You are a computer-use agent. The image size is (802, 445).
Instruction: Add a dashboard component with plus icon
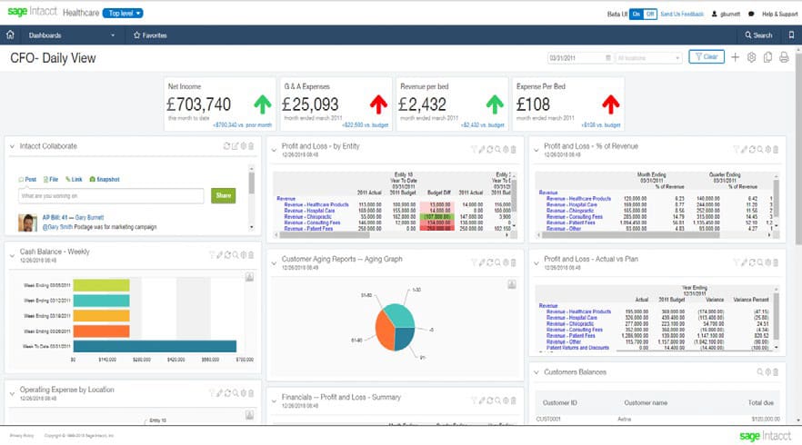[735, 57]
